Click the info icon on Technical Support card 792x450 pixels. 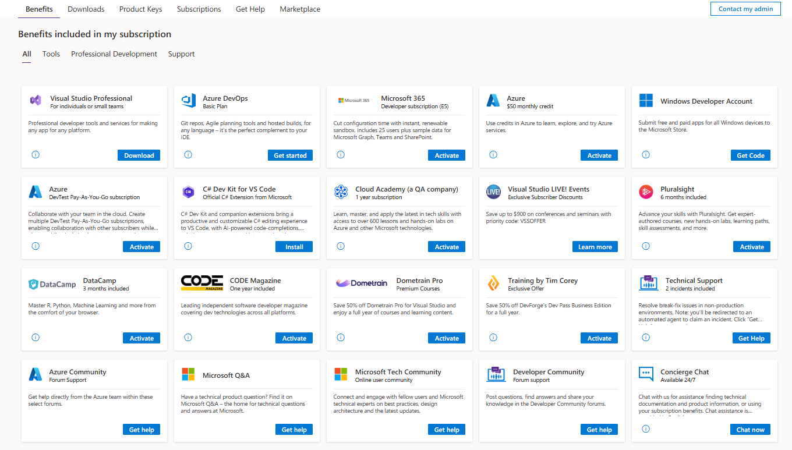coord(646,338)
